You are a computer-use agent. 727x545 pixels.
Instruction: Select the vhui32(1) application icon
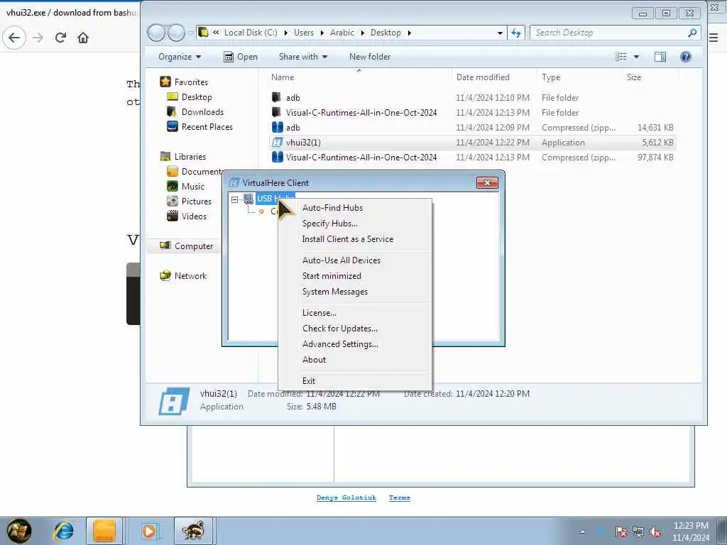pyautogui.click(x=278, y=142)
